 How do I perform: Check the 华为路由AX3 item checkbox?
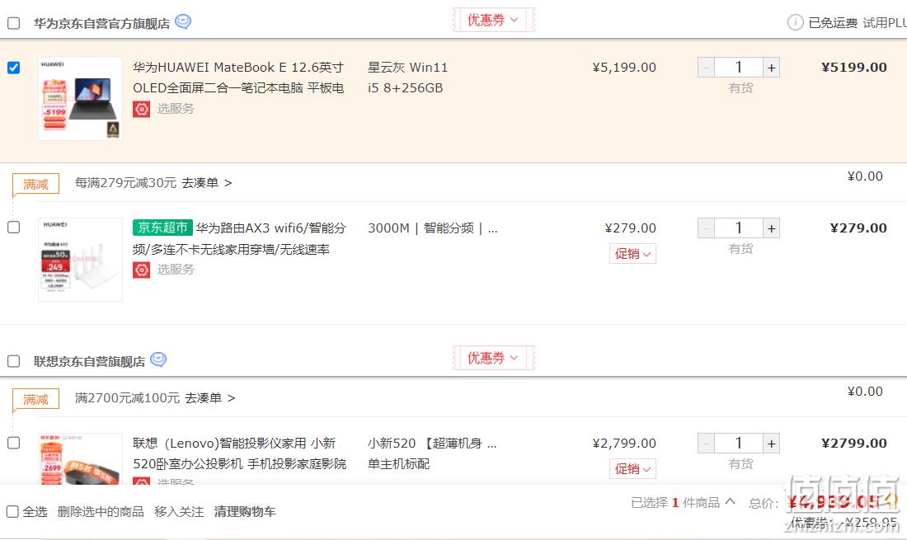point(13,228)
